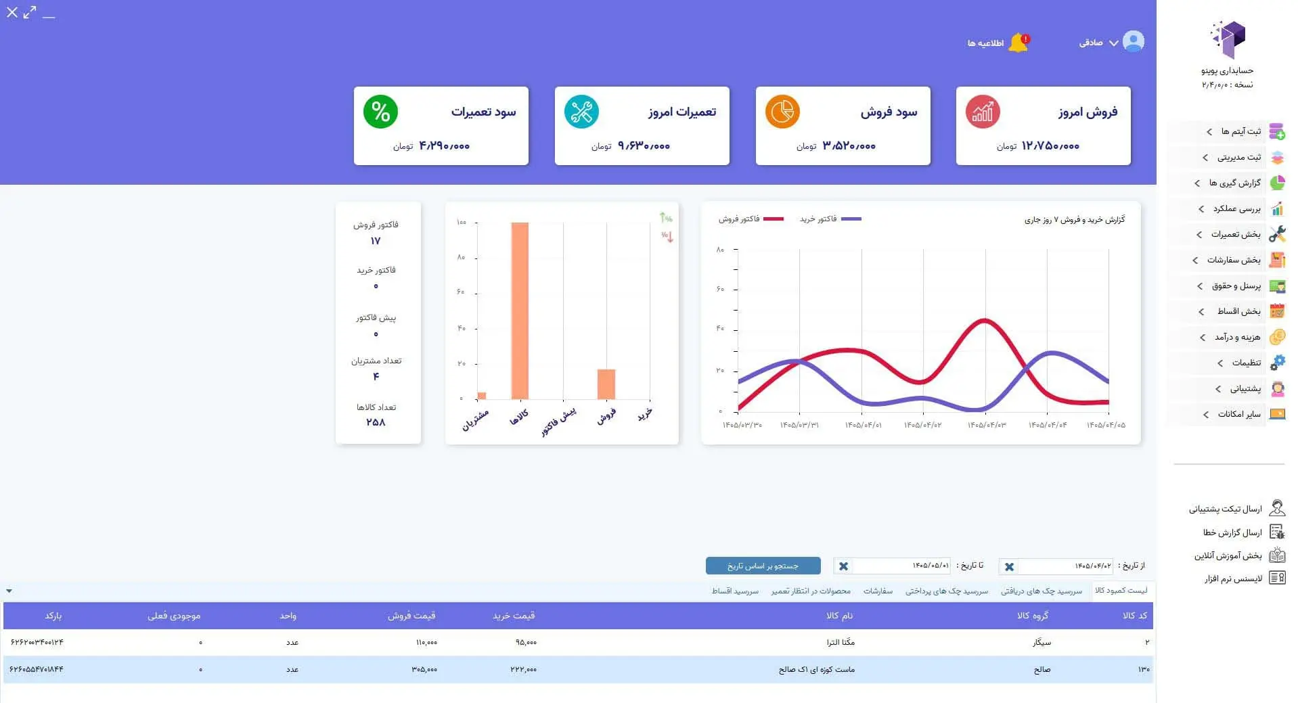Click the license icon beside لایسنس نرم افزار
The width and height of the screenshot is (1298, 703).
(x=1277, y=578)
